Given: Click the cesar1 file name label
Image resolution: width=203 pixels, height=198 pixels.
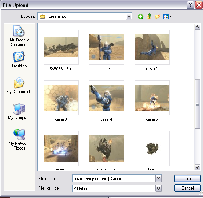Looking at the screenshot, I should coord(106,69).
